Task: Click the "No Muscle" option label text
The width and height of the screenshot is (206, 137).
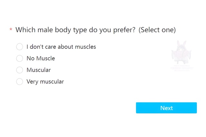Action: point(41,59)
